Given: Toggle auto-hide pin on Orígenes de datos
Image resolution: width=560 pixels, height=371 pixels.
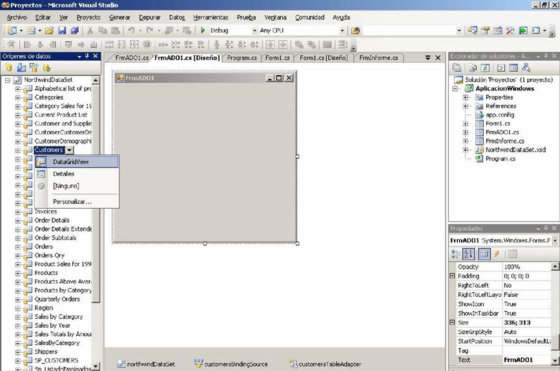Looking at the screenshot, I should click(x=87, y=56).
